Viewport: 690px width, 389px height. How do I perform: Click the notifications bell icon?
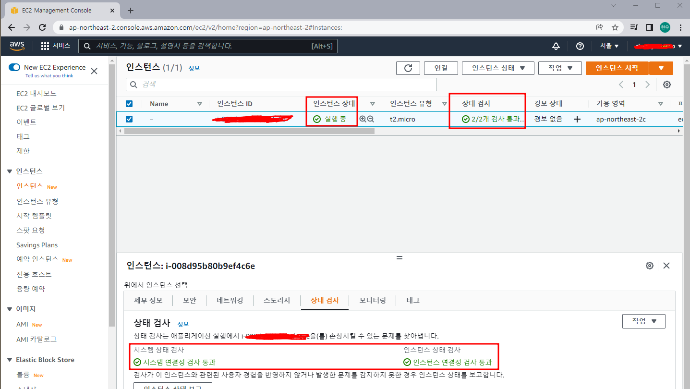556,46
